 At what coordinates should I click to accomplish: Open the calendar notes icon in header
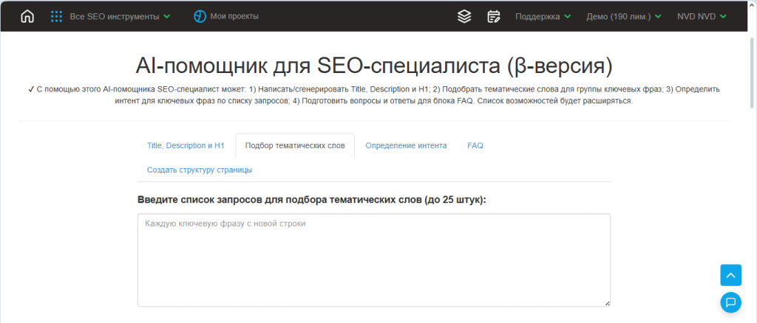[x=494, y=16]
